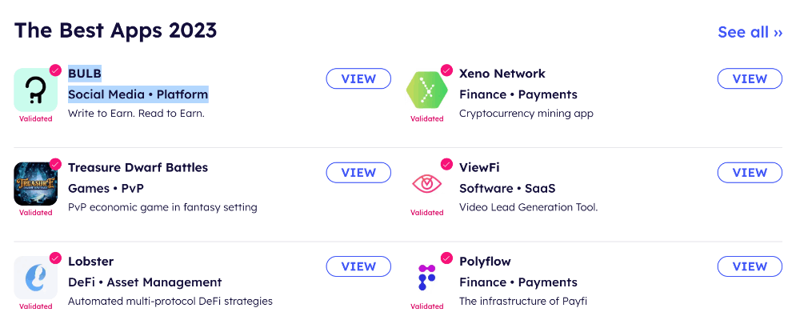Open the ViewFi eye icon

(427, 184)
